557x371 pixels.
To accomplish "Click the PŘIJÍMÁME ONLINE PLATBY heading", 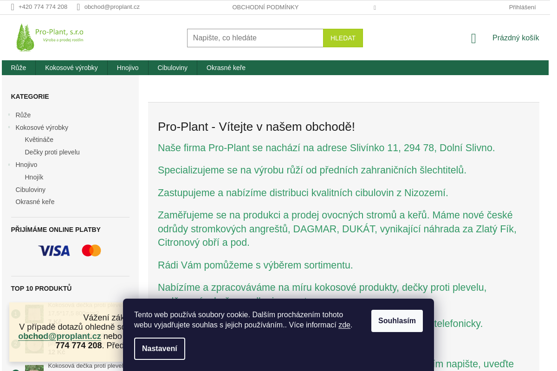I will (x=56, y=230).
